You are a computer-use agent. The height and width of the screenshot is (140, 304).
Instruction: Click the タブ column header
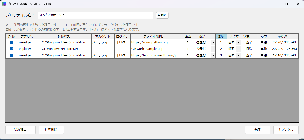(264, 36)
